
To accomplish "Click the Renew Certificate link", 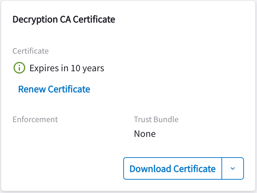I will pyautogui.click(x=54, y=89).
